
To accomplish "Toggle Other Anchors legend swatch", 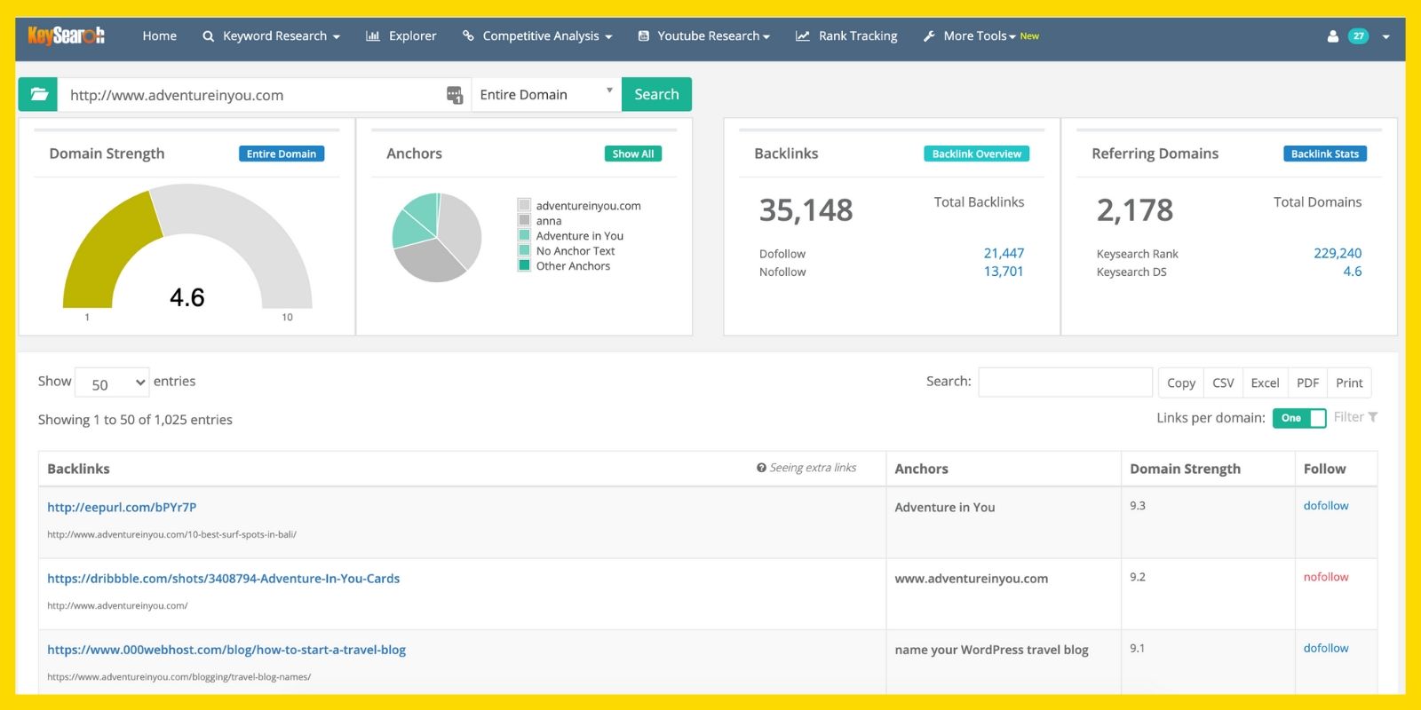I will pyautogui.click(x=524, y=265).
